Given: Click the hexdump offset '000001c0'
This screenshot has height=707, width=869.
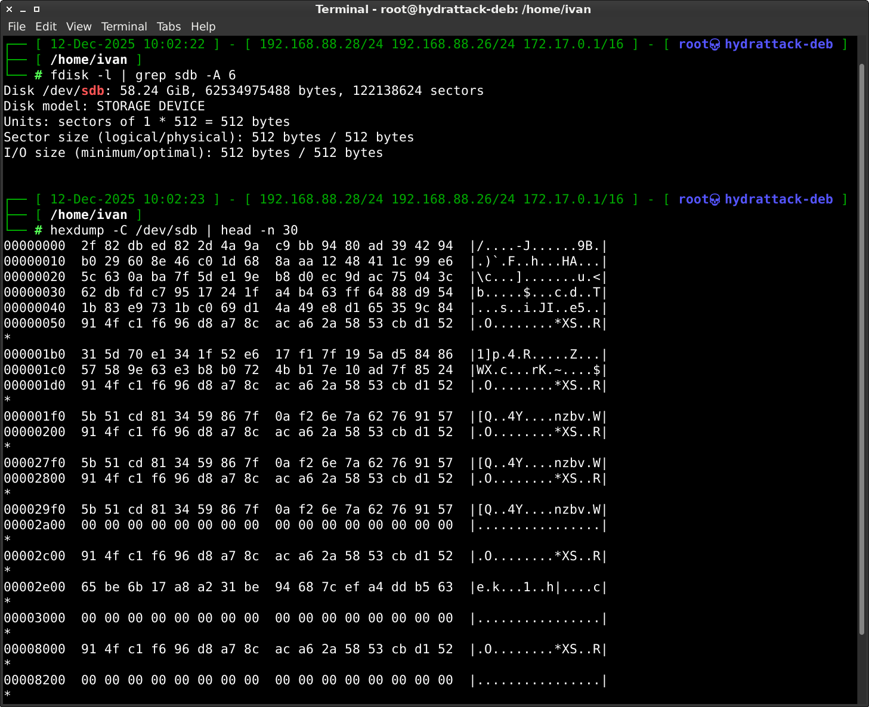Looking at the screenshot, I should pyautogui.click(x=35, y=370).
